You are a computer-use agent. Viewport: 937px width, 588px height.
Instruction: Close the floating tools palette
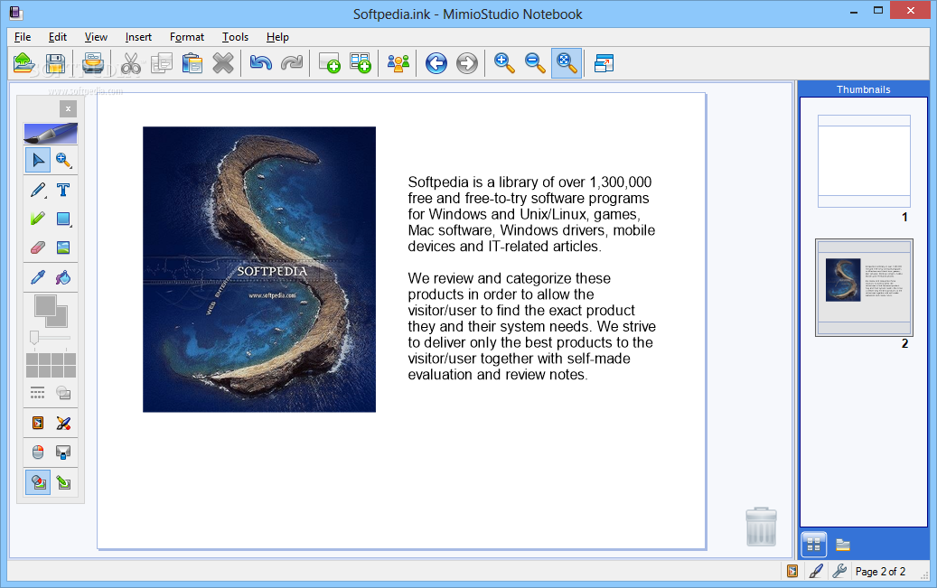click(68, 108)
